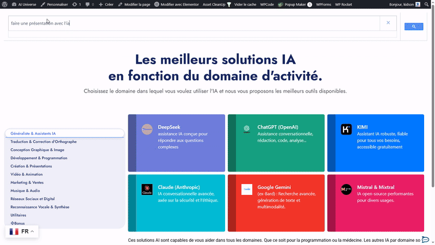Click the WordPress logo in admin bar
The width and height of the screenshot is (435, 245).
[5, 4]
